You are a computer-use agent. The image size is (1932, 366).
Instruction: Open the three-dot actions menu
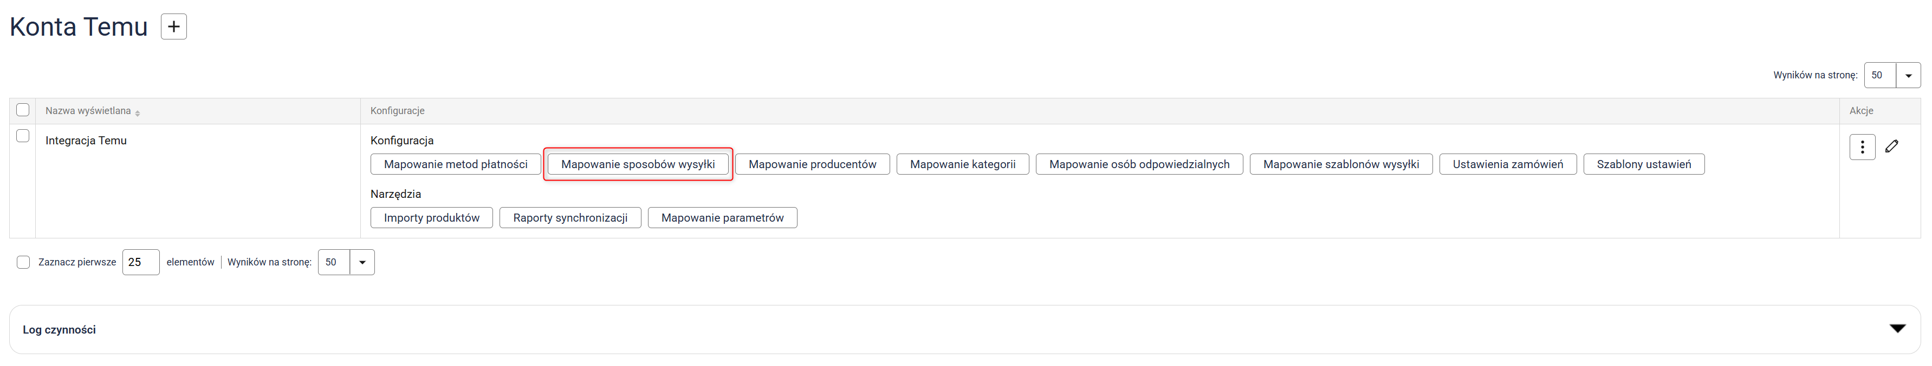coord(1862,147)
